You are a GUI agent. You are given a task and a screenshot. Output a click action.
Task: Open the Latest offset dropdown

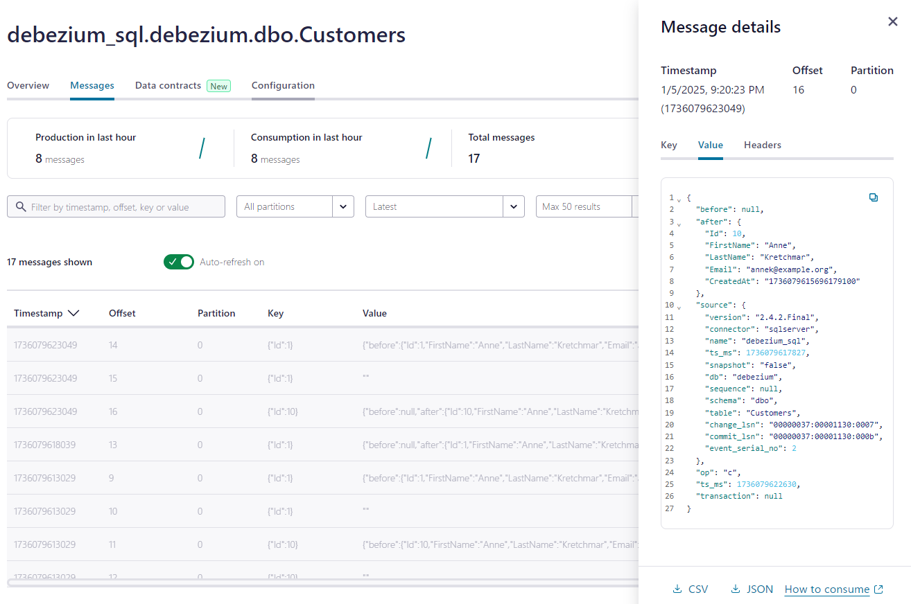click(445, 206)
